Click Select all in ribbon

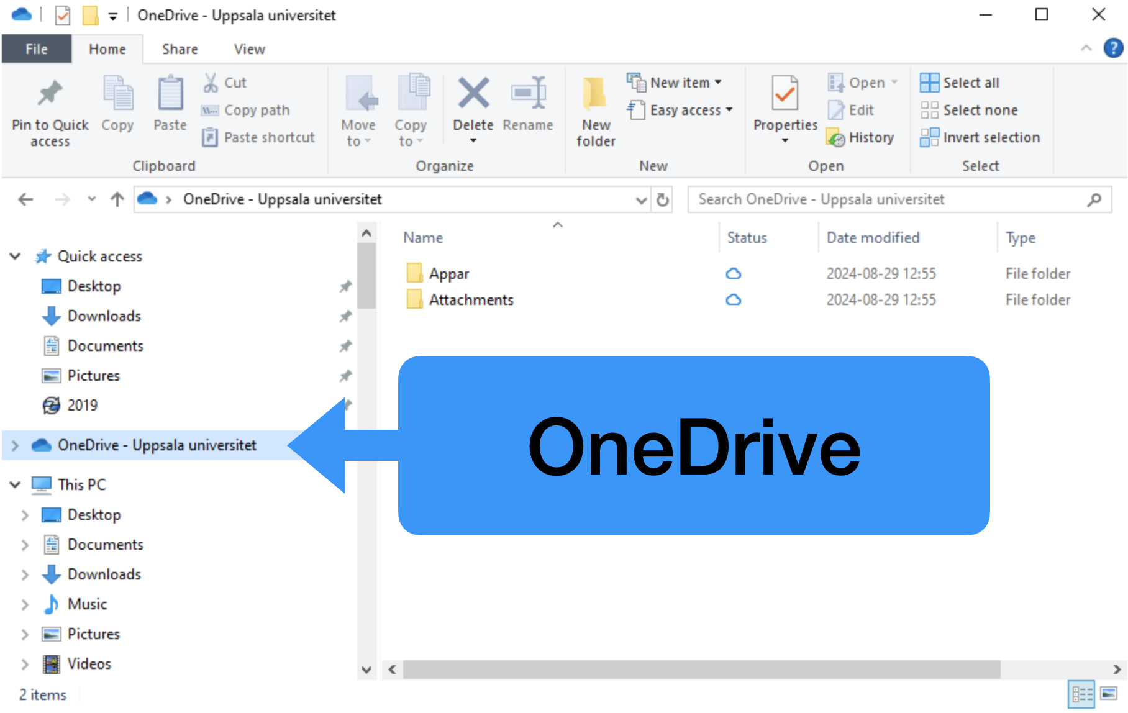(x=960, y=83)
